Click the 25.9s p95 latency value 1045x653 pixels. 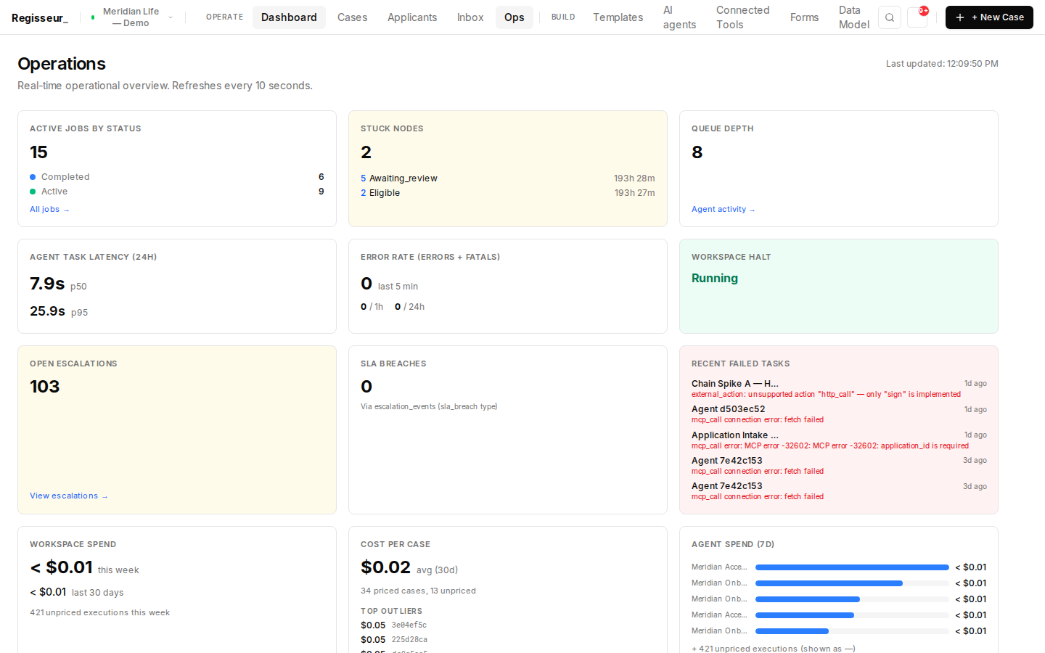[48, 311]
